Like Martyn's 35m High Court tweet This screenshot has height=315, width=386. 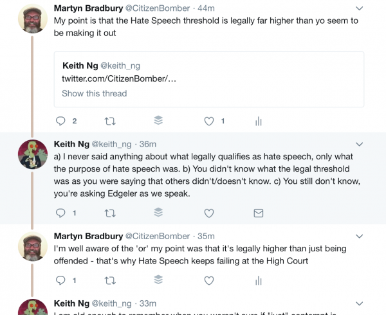(x=208, y=280)
